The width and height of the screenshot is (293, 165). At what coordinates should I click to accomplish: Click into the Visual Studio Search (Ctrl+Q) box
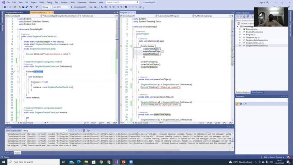(x=122, y=2)
